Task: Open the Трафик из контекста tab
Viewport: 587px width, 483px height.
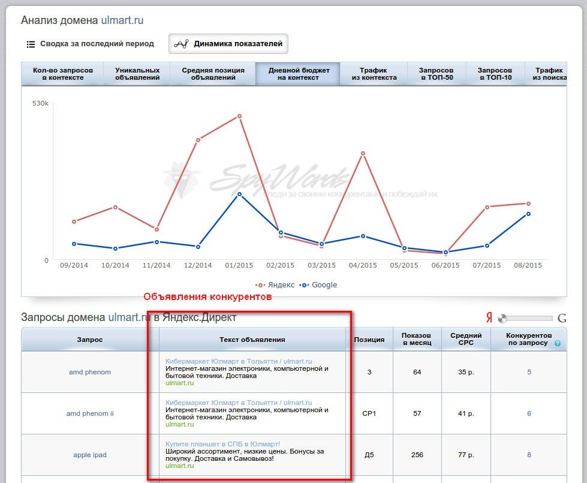Action: (x=374, y=74)
